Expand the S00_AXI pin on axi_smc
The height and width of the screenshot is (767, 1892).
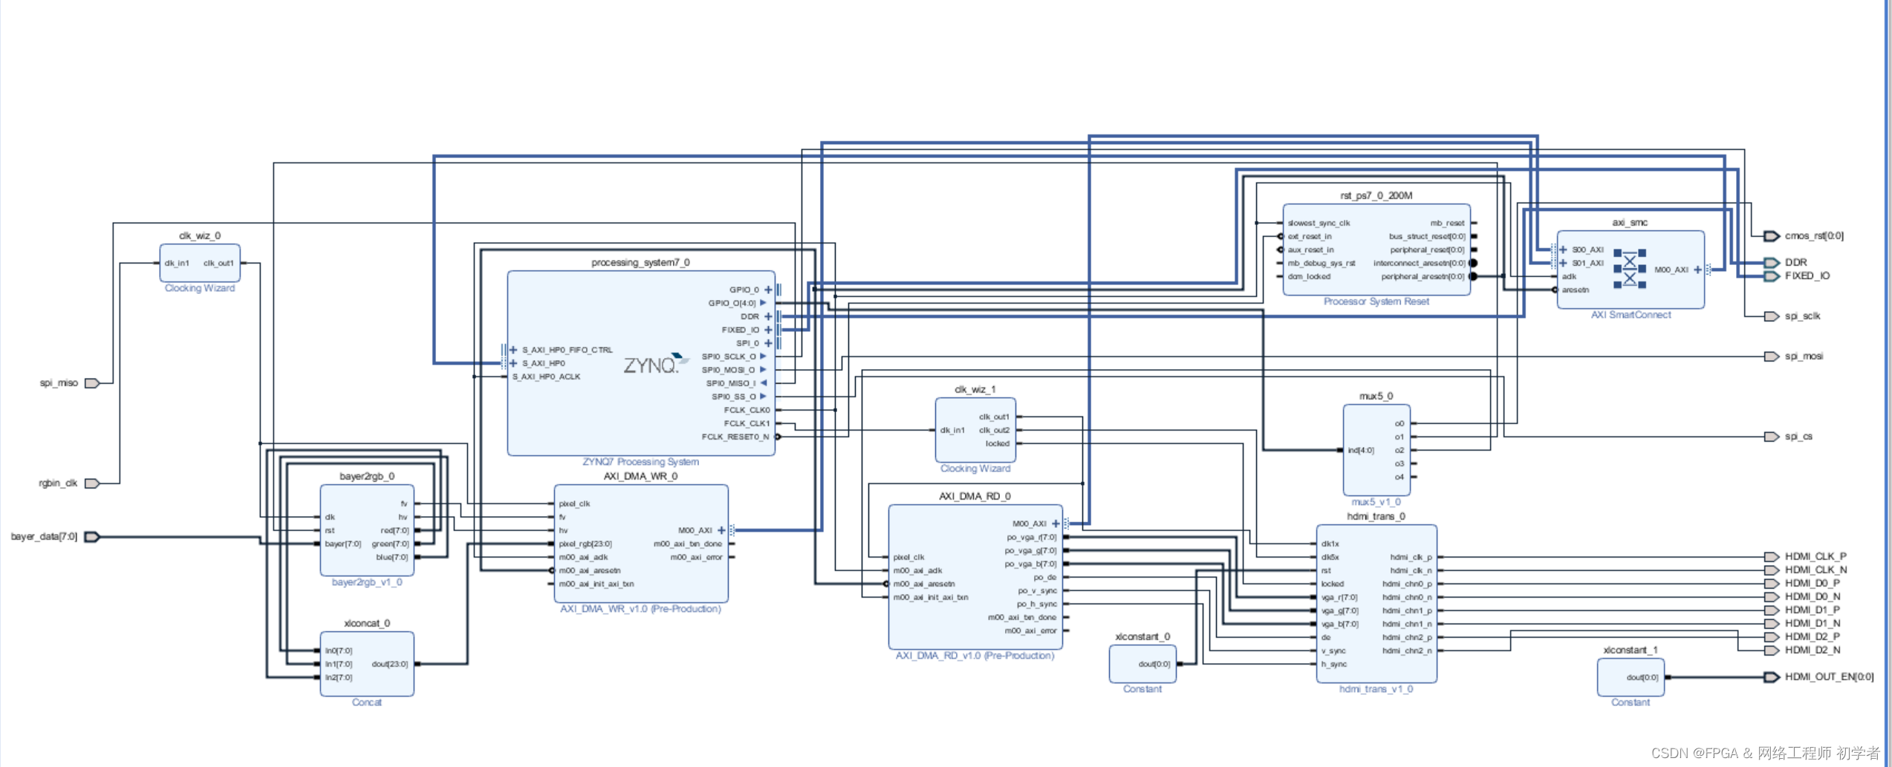click(x=1564, y=249)
